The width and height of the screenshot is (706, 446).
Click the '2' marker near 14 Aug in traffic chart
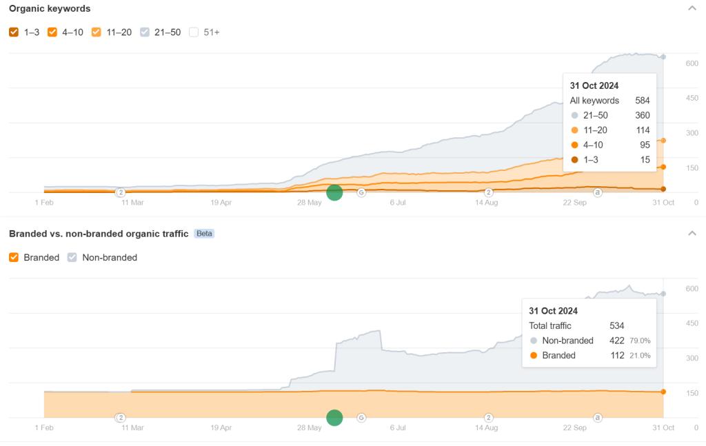click(x=489, y=418)
